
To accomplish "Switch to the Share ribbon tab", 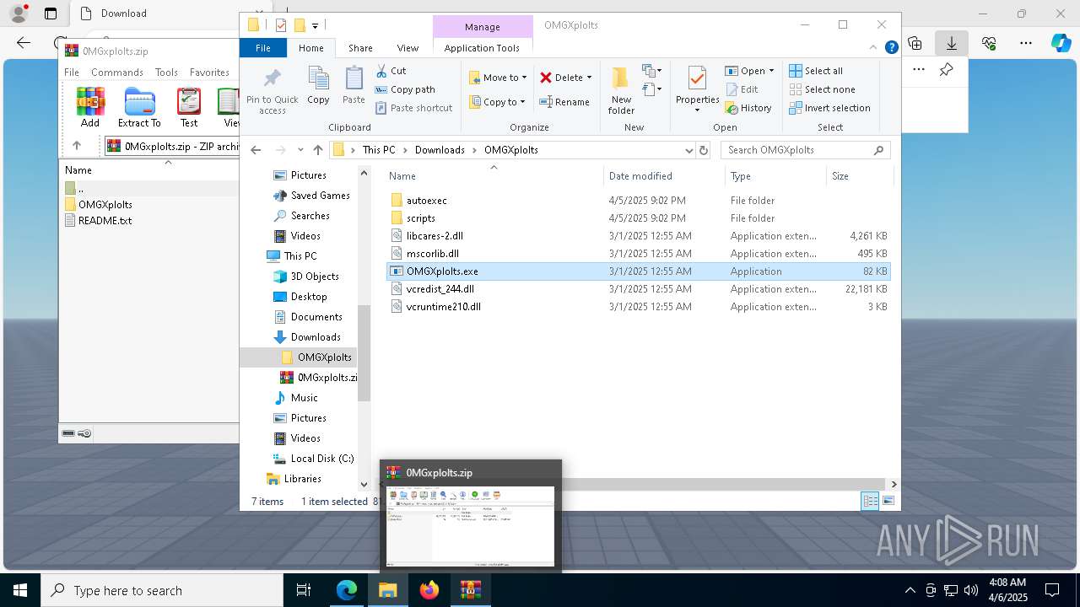I will click(x=360, y=48).
